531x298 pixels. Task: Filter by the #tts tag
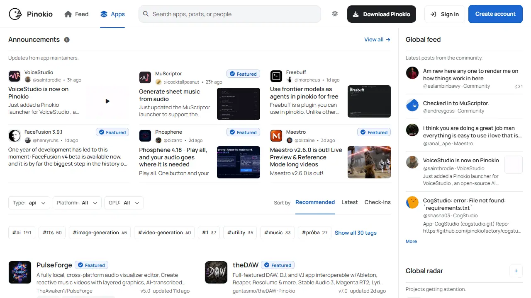pyautogui.click(x=52, y=233)
